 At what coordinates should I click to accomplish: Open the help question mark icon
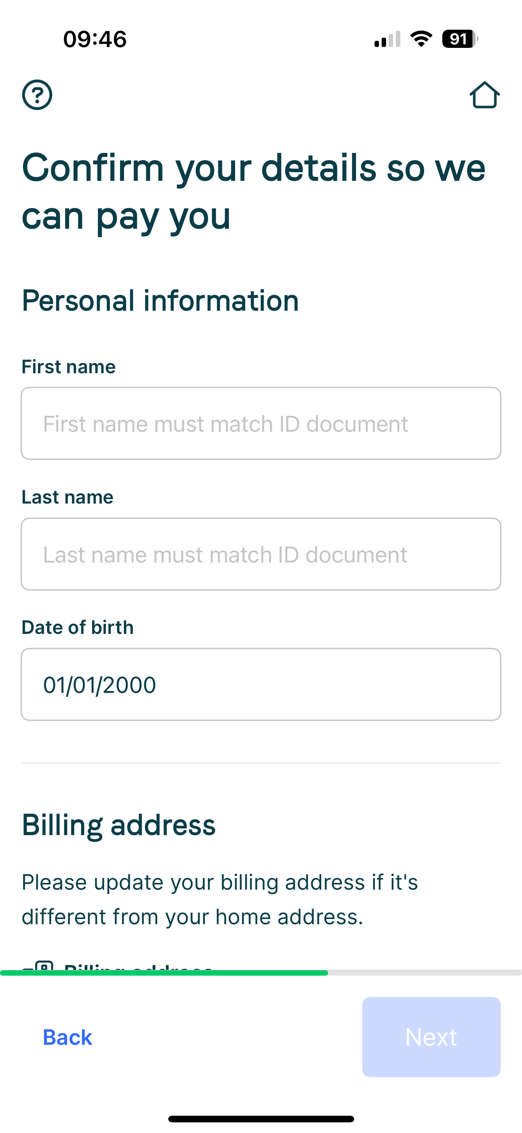pyautogui.click(x=37, y=95)
